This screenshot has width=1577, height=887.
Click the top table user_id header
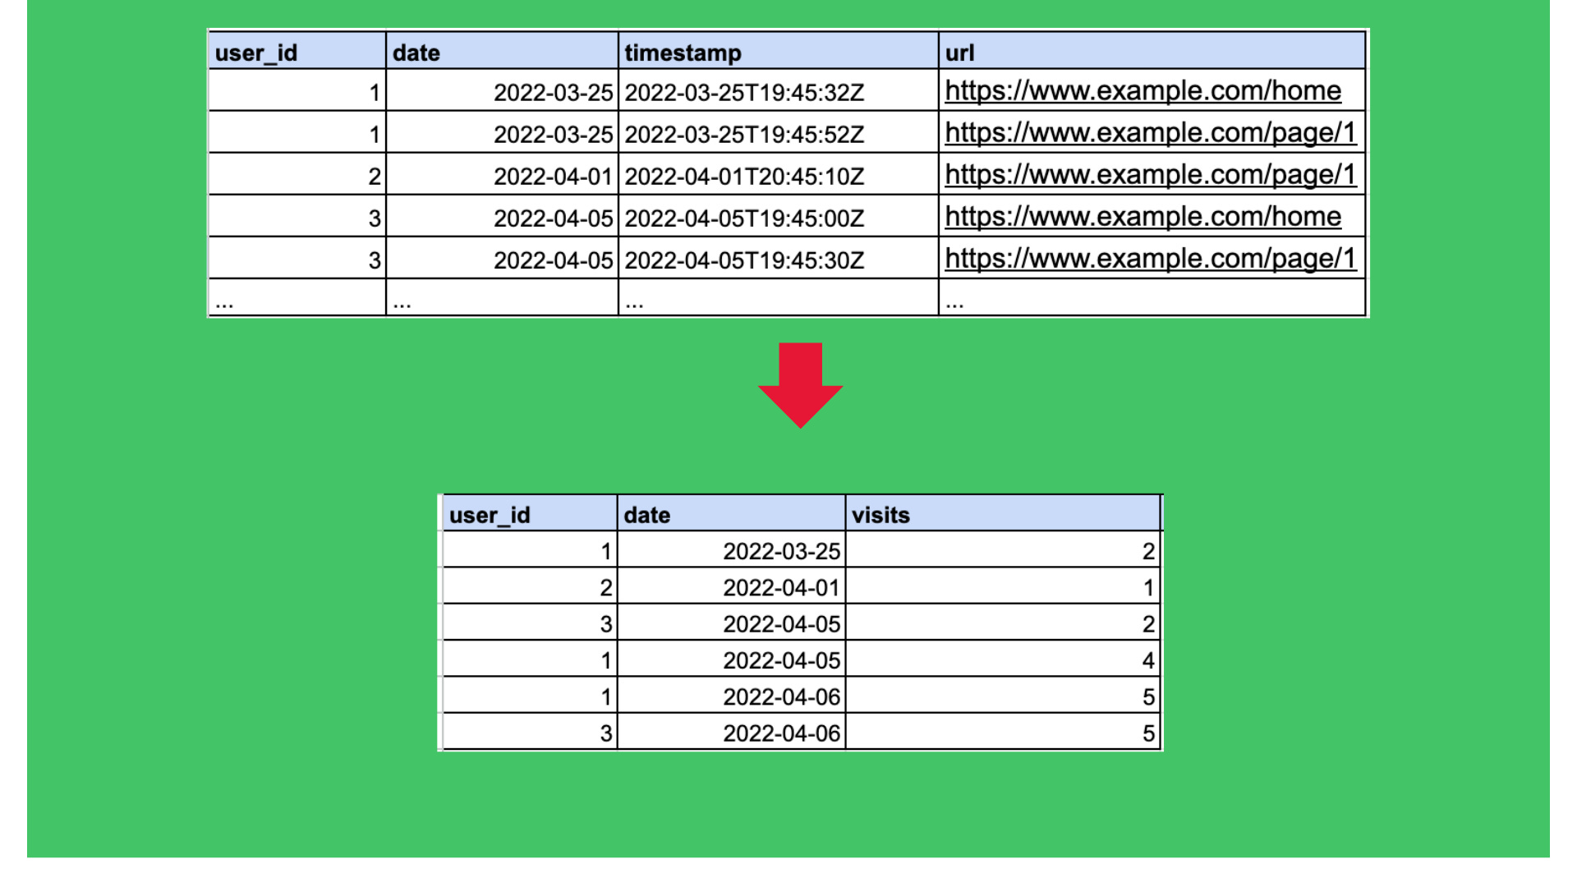pos(255,53)
